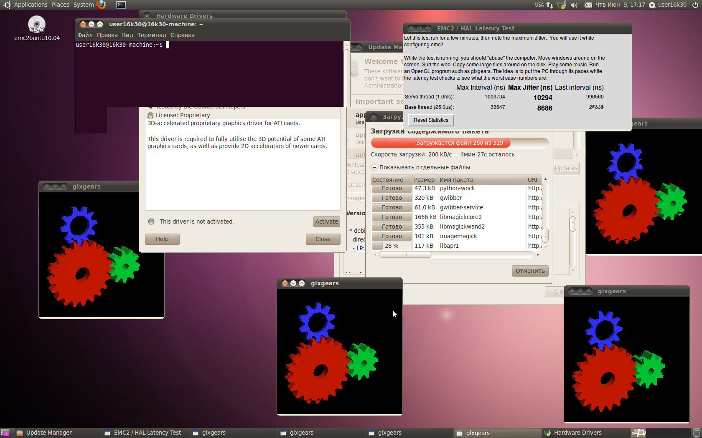Click the package list horizontal scrollbar thumb
The height and width of the screenshot is (438, 702).
click(405, 254)
